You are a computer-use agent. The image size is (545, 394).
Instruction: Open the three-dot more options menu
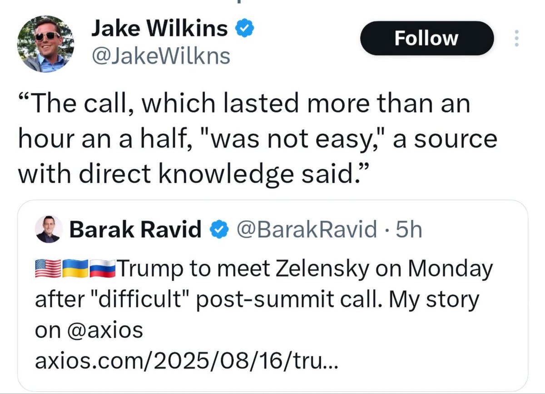(516, 39)
